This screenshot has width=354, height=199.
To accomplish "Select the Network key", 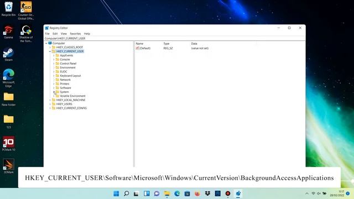I will [x=65, y=80].
